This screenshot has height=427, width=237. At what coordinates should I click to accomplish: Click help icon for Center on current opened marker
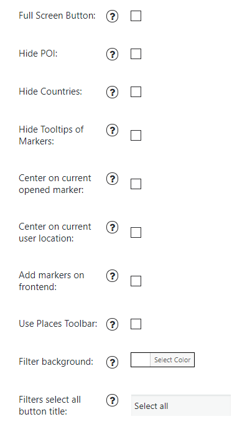coord(112,179)
